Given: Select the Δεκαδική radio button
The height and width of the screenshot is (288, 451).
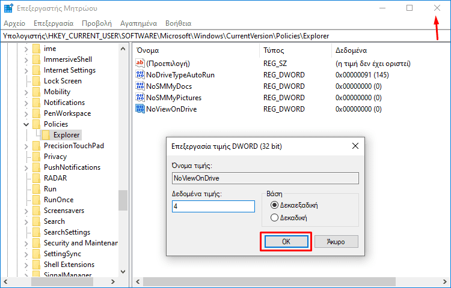Looking at the screenshot, I should (274, 218).
